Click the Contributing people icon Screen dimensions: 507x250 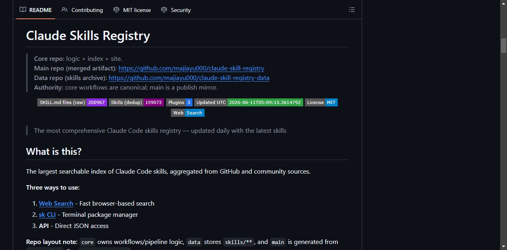coord(65,10)
